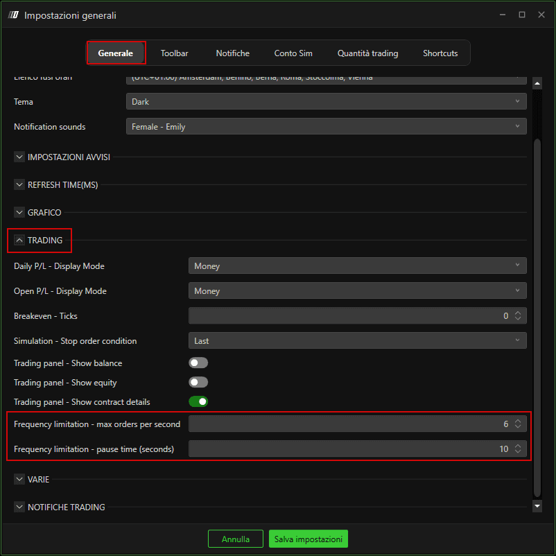Decrease Breakeven Ticks with down arrow
The height and width of the screenshot is (556, 556).
[518, 318]
